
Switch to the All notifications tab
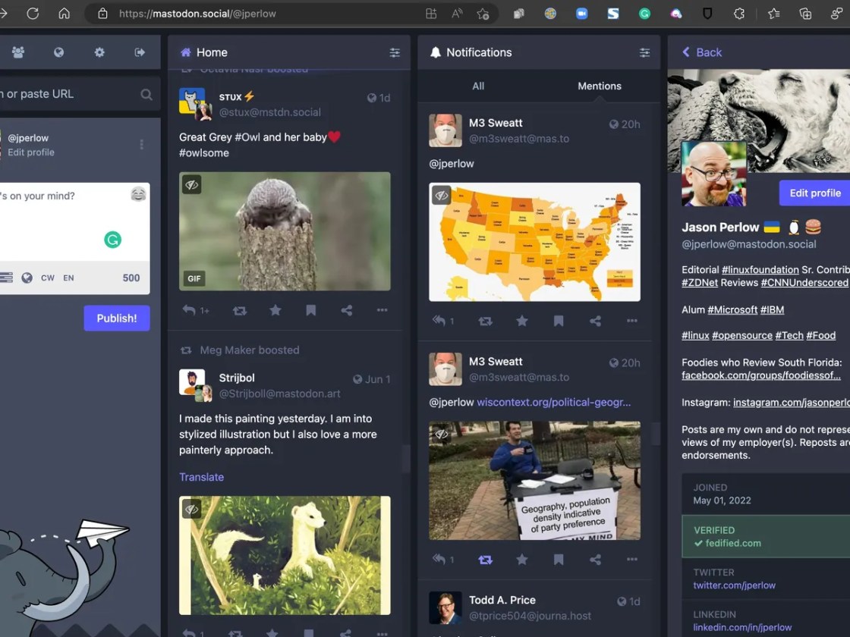point(478,86)
